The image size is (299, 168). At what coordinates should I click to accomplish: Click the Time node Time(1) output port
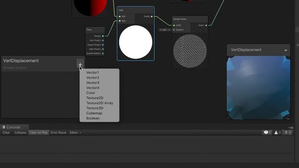tap(103, 36)
